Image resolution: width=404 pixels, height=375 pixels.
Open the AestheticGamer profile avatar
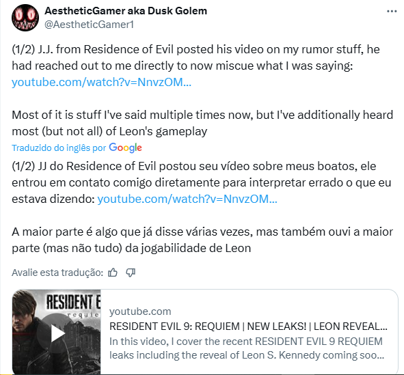click(25, 18)
